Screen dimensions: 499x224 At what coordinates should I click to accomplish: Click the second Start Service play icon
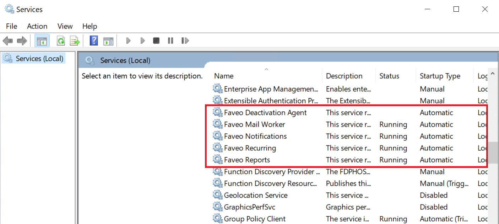(143, 41)
